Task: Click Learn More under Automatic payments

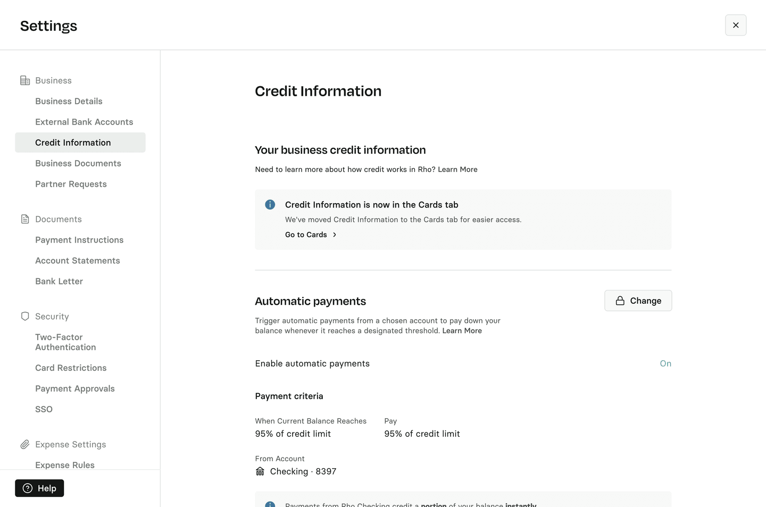Action: coord(462,330)
